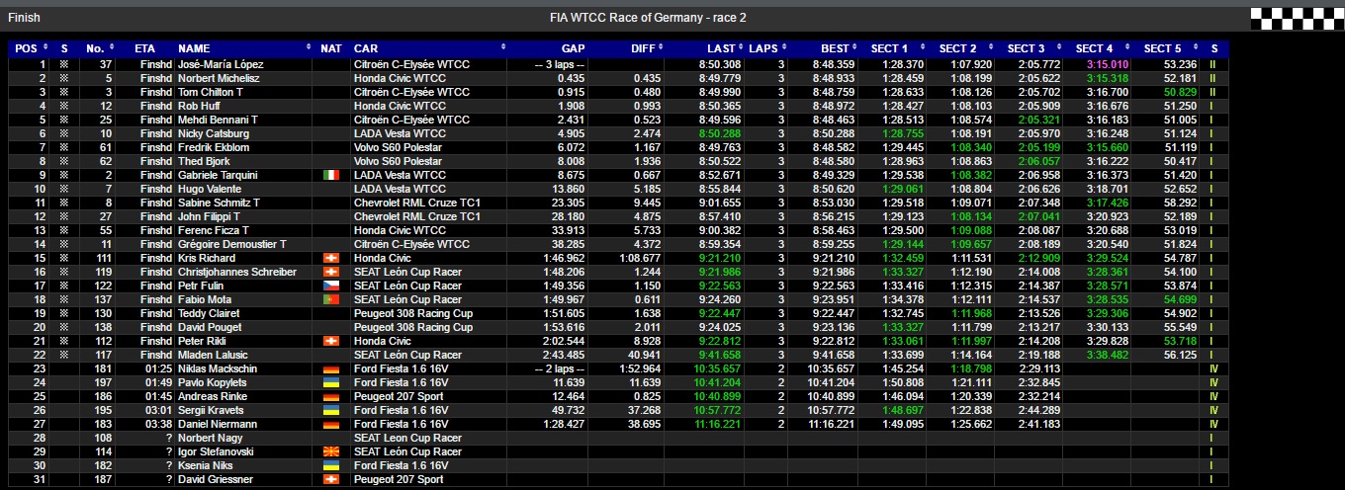Click the DIFF column header
The width and height of the screenshot is (1345, 490).
(643, 48)
